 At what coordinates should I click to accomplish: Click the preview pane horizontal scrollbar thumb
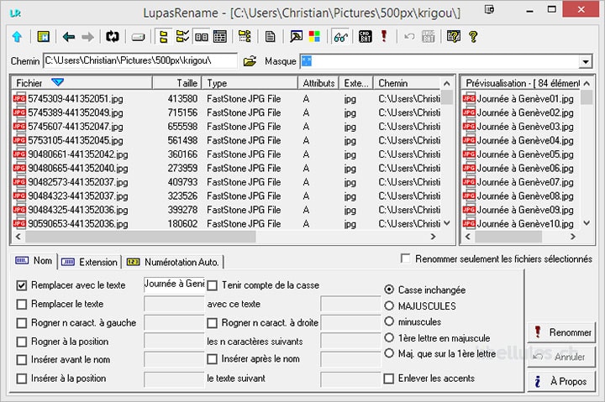(508, 237)
